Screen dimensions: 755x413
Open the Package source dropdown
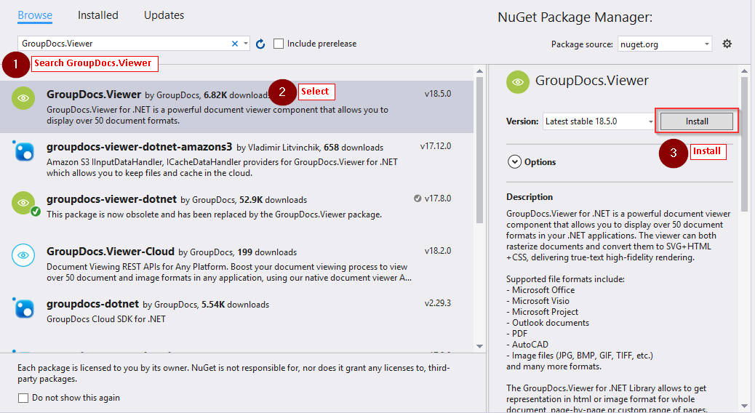(665, 44)
